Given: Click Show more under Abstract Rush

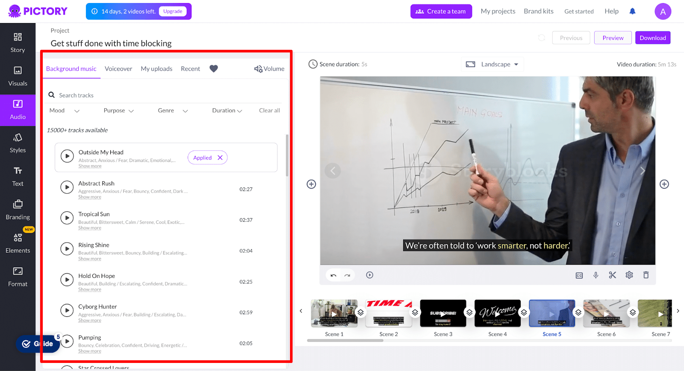Looking at the screenshot, I should (x=90, y=197).
